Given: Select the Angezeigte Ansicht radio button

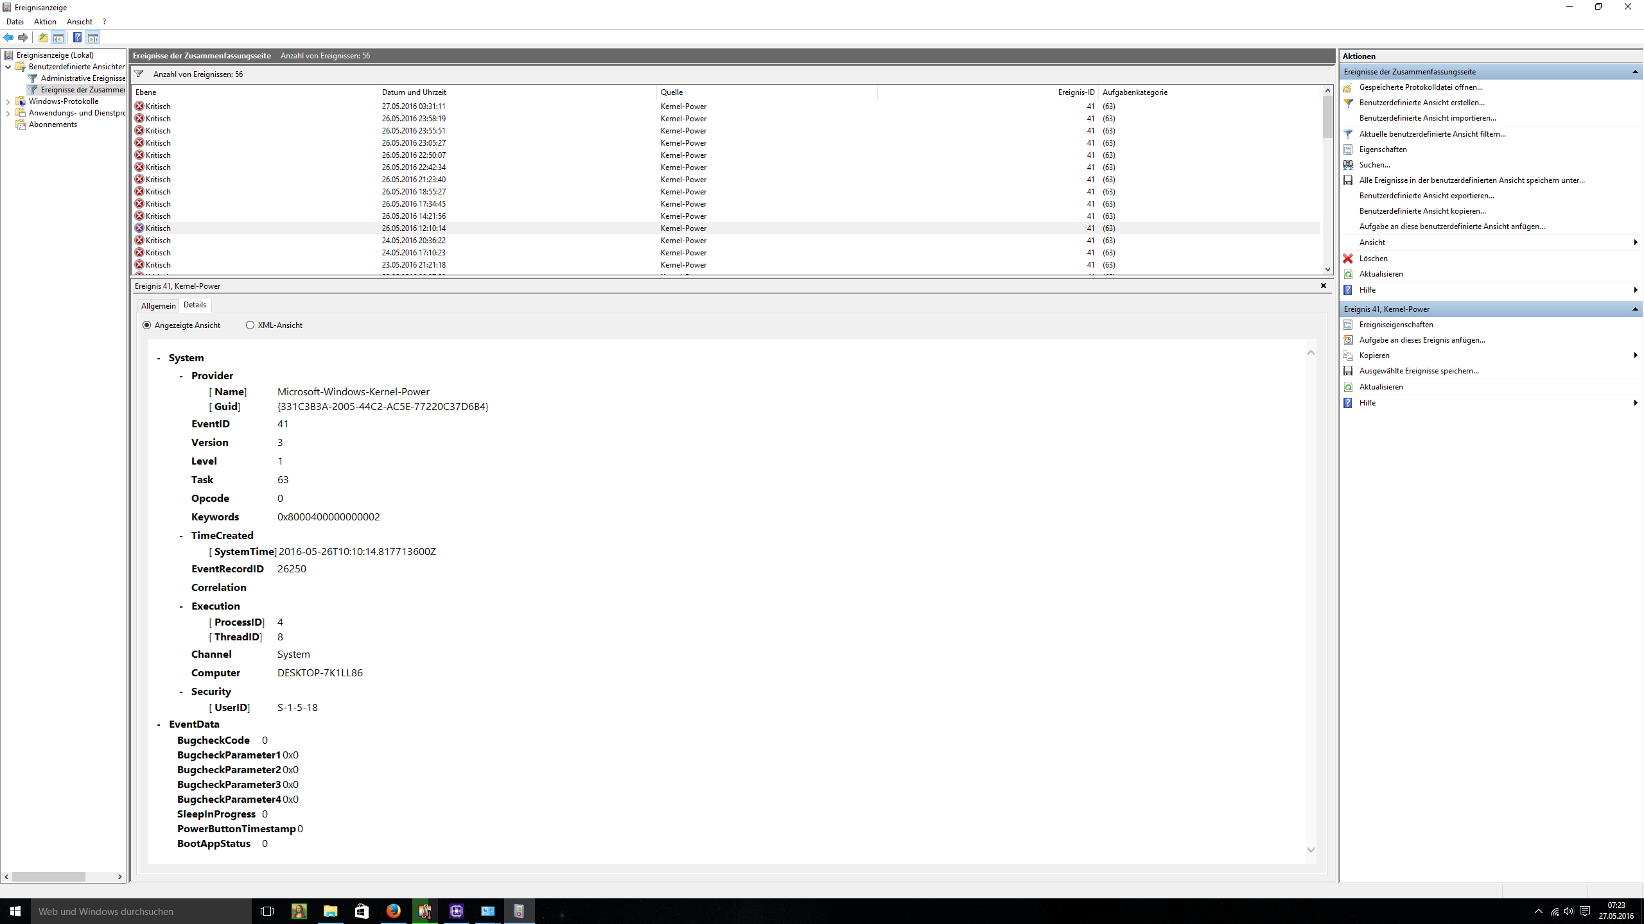Looking at the screenshot, I should [147, 325].
